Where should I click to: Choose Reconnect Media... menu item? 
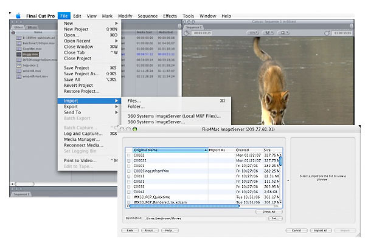tap(88, 145)
